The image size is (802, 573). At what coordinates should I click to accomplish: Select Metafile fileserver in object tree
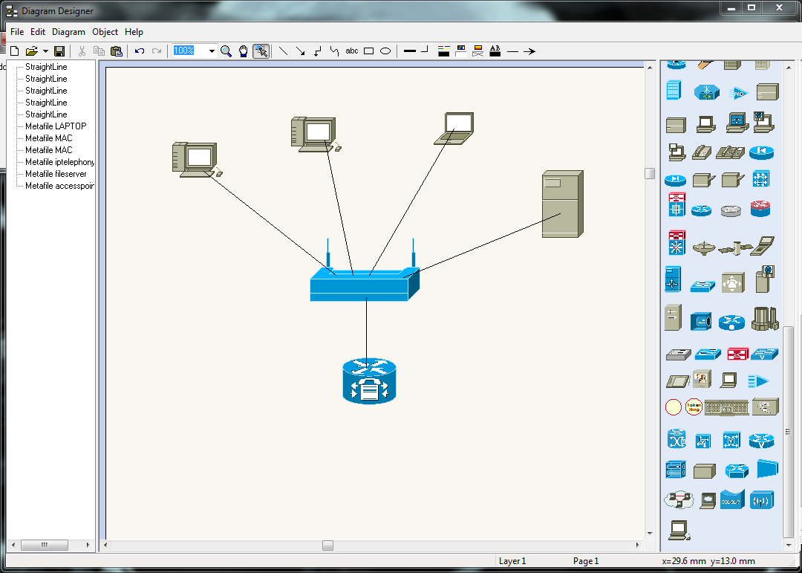56,174
